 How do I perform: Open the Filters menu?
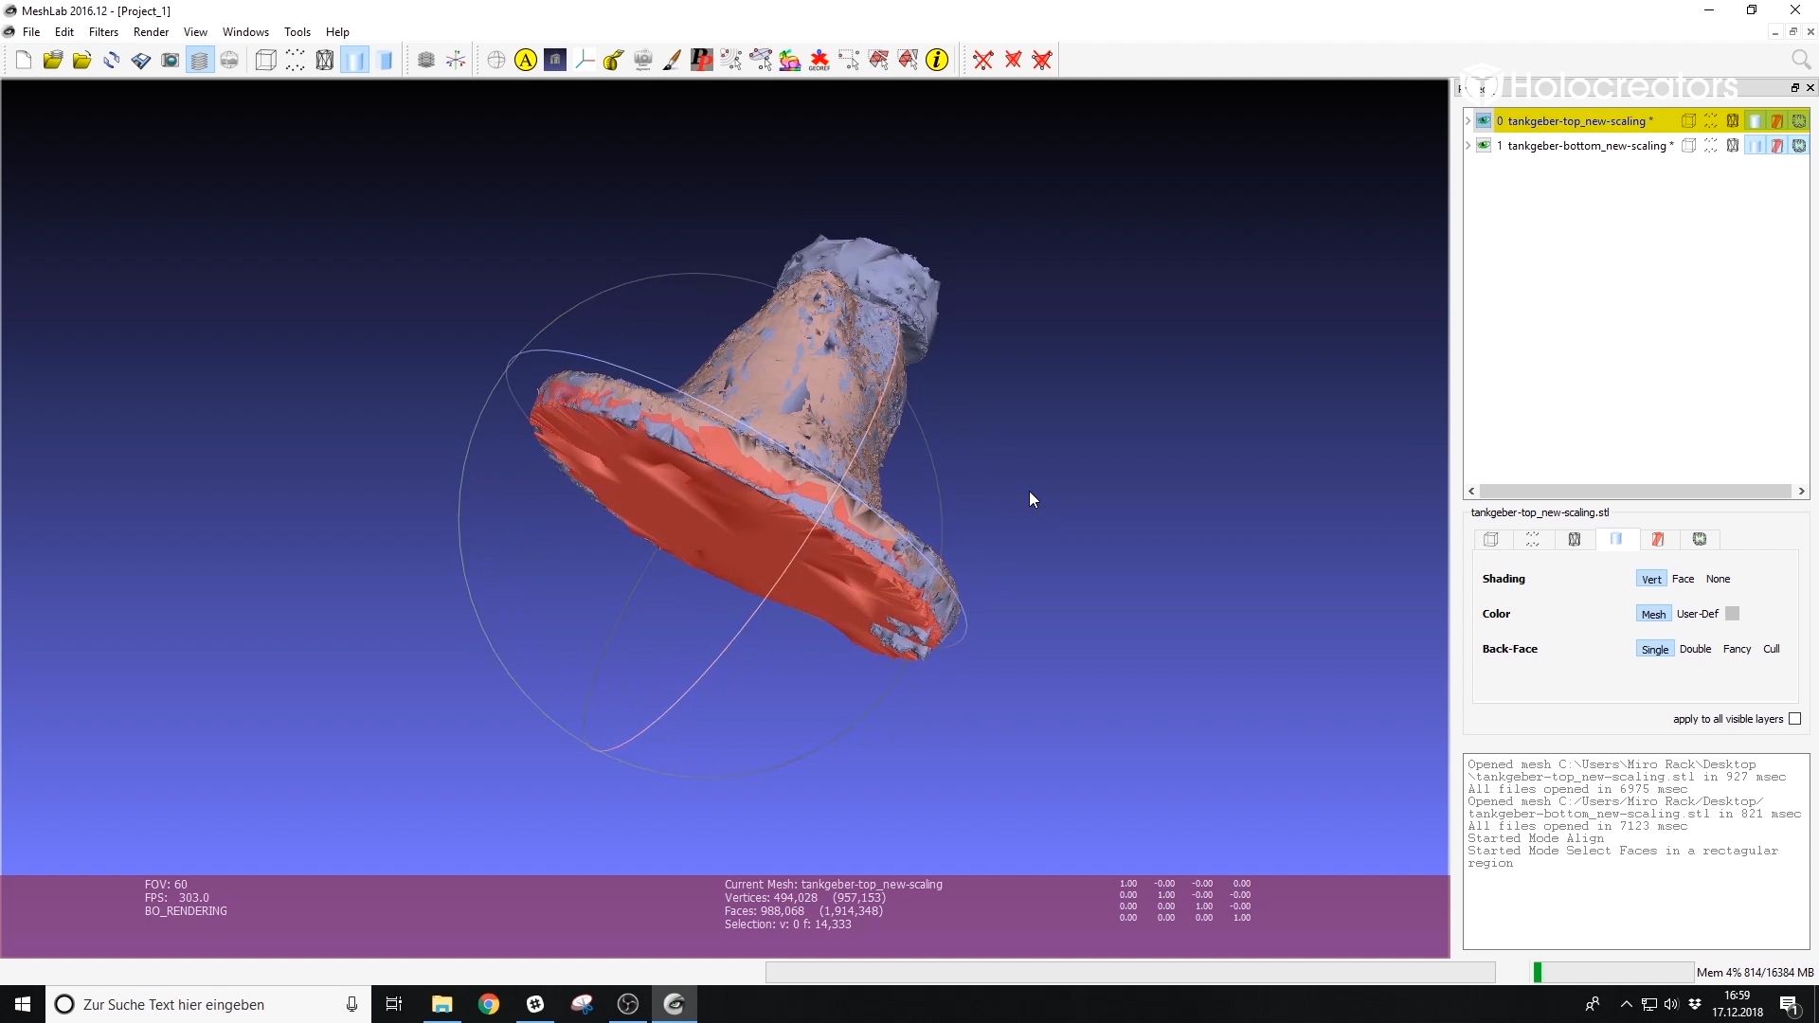pos(104,31)
